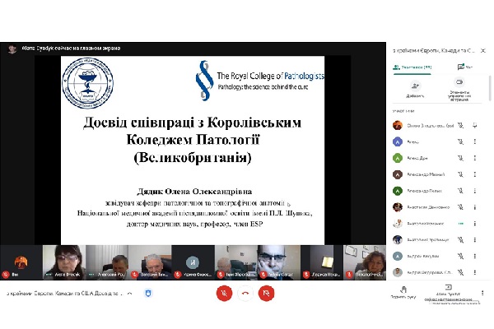Open the more options dots in the bottom bar
The height and width of the screenshot is (329, 494).
[482, 293]
